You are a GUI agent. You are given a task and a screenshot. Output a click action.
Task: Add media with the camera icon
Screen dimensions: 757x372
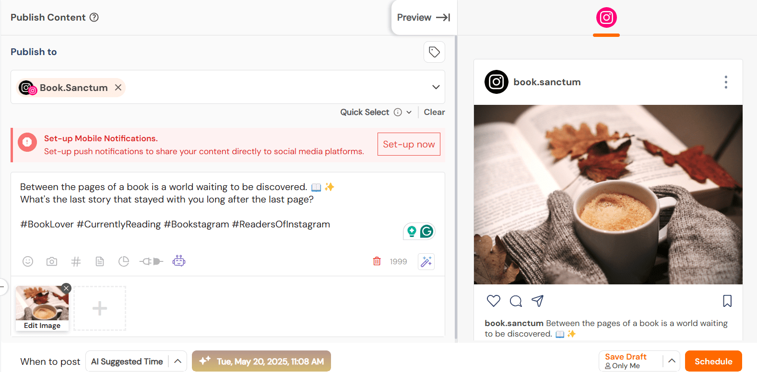pyautogui.click(x=52, y=261)
